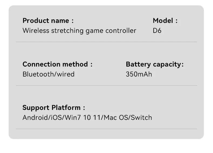Click the "Product name :" label
Viewport: 213px width, 153px height.
pyautogui.click(x=48, y=21)
